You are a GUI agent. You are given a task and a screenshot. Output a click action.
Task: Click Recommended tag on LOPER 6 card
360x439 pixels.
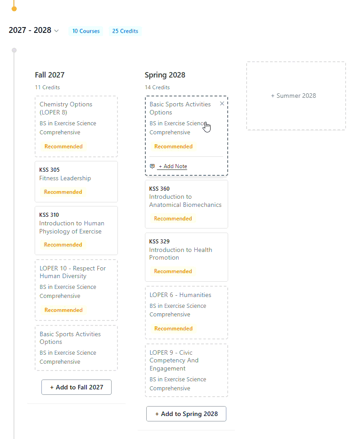(x=174, y=329)
